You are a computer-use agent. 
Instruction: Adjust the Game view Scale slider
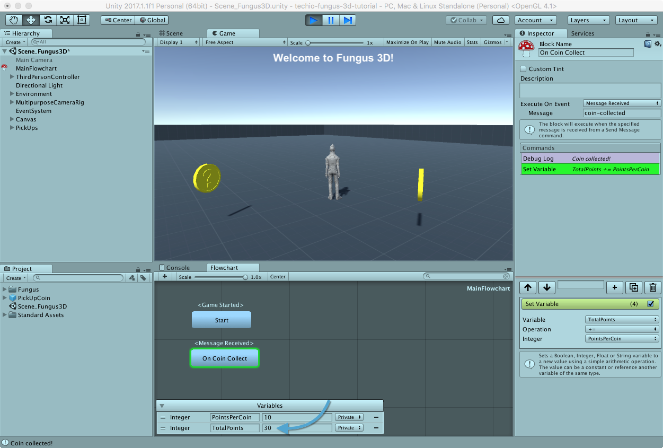point(335,42)
